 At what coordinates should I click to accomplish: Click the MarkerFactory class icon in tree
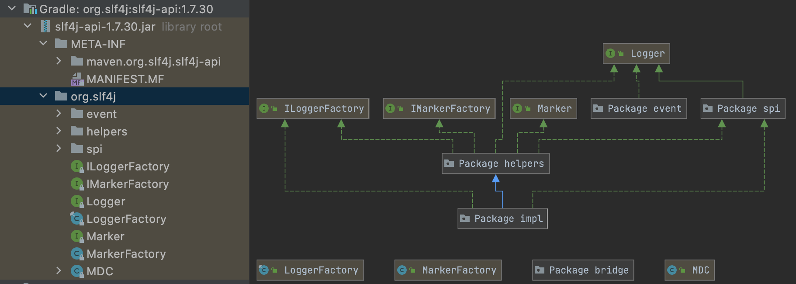click(77, 253)
